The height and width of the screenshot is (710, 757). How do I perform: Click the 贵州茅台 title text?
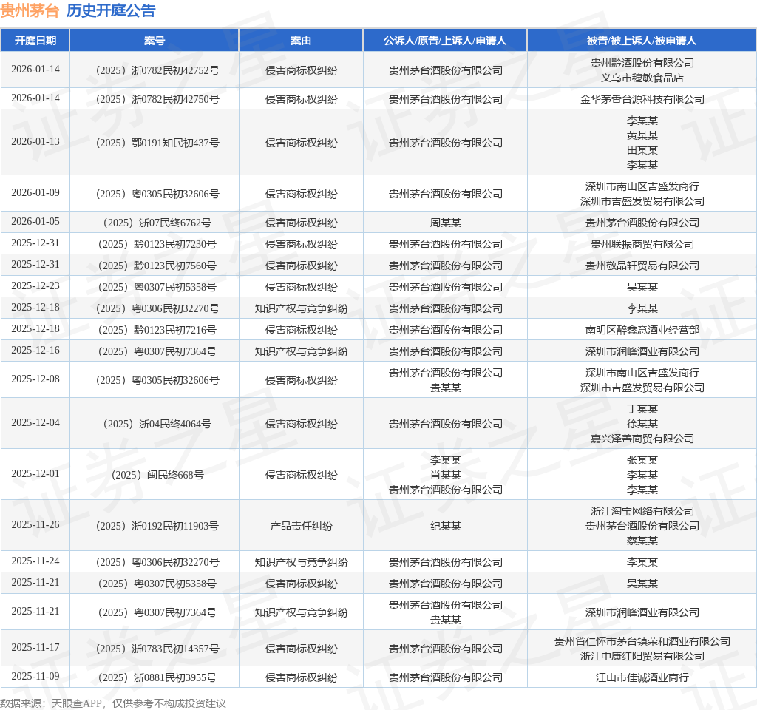click(x=30, y=10)
